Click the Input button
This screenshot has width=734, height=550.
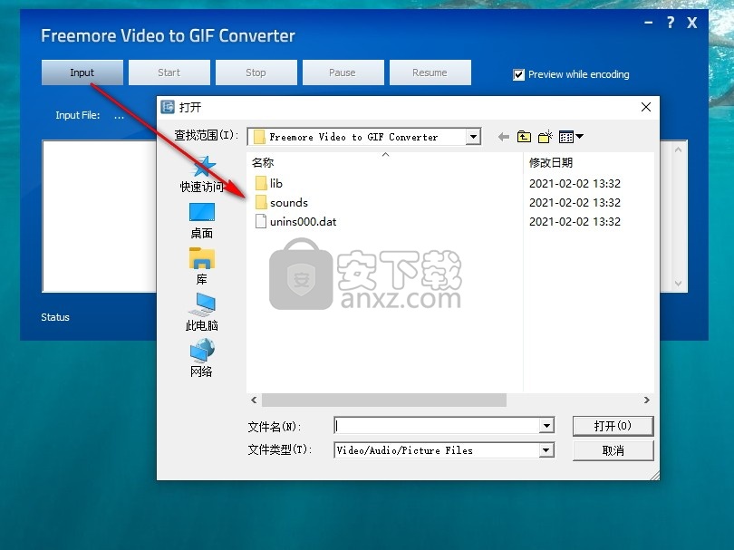coord(82,72)
